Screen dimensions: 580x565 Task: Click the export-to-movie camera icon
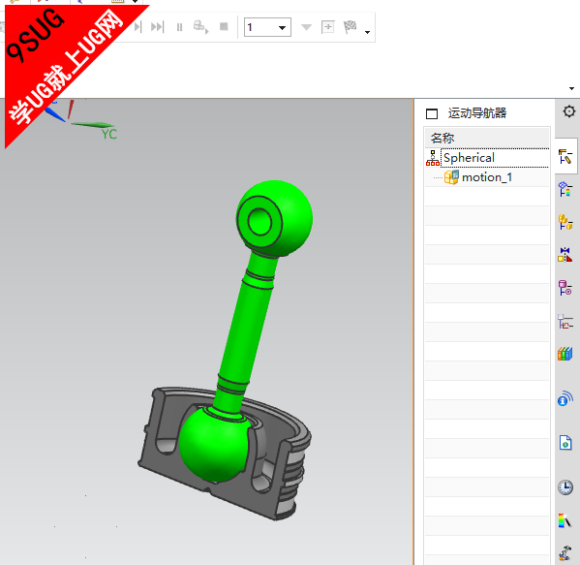pos(200,27)
